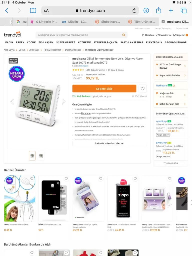Open ÜRÜNÜN TÜM ÖZELLİKLERİ section
The width and height of the screenshot is (192, 256).
[109, 143]
